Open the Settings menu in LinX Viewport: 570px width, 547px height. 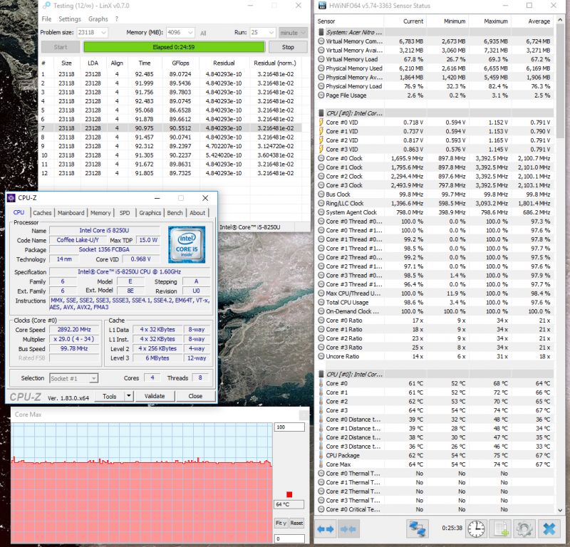[69, 19]
